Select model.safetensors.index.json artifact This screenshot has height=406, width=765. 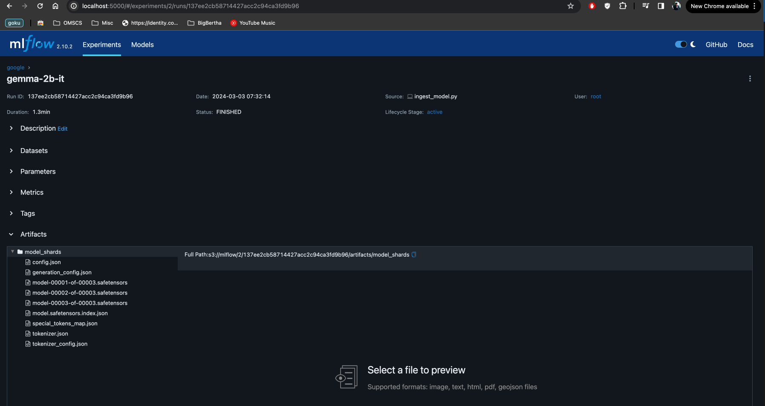coord(70,313)
